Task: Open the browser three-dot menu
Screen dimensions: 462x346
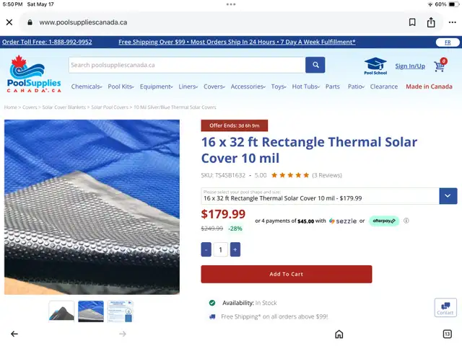Action: tap(453, 22)
